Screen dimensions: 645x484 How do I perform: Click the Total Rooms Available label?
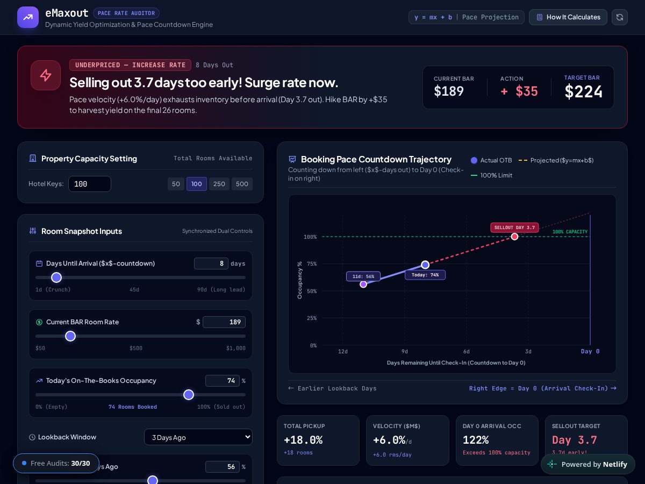213,158
